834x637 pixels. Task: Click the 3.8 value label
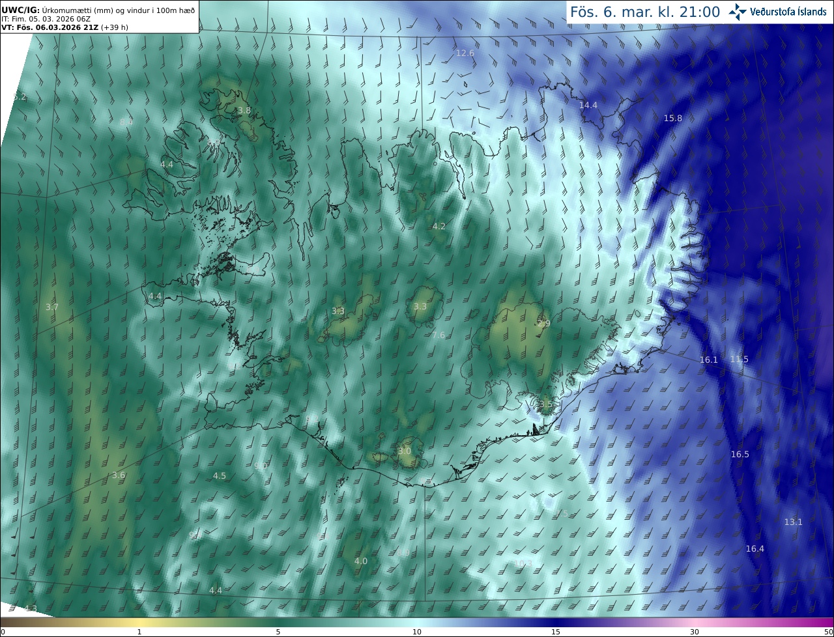244,111
